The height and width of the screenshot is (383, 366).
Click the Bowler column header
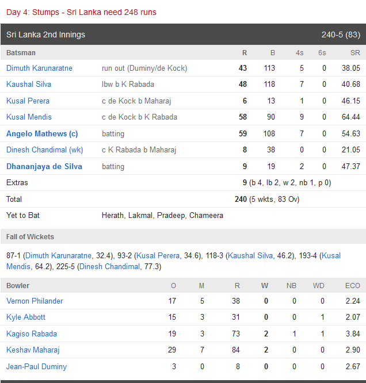18,285
